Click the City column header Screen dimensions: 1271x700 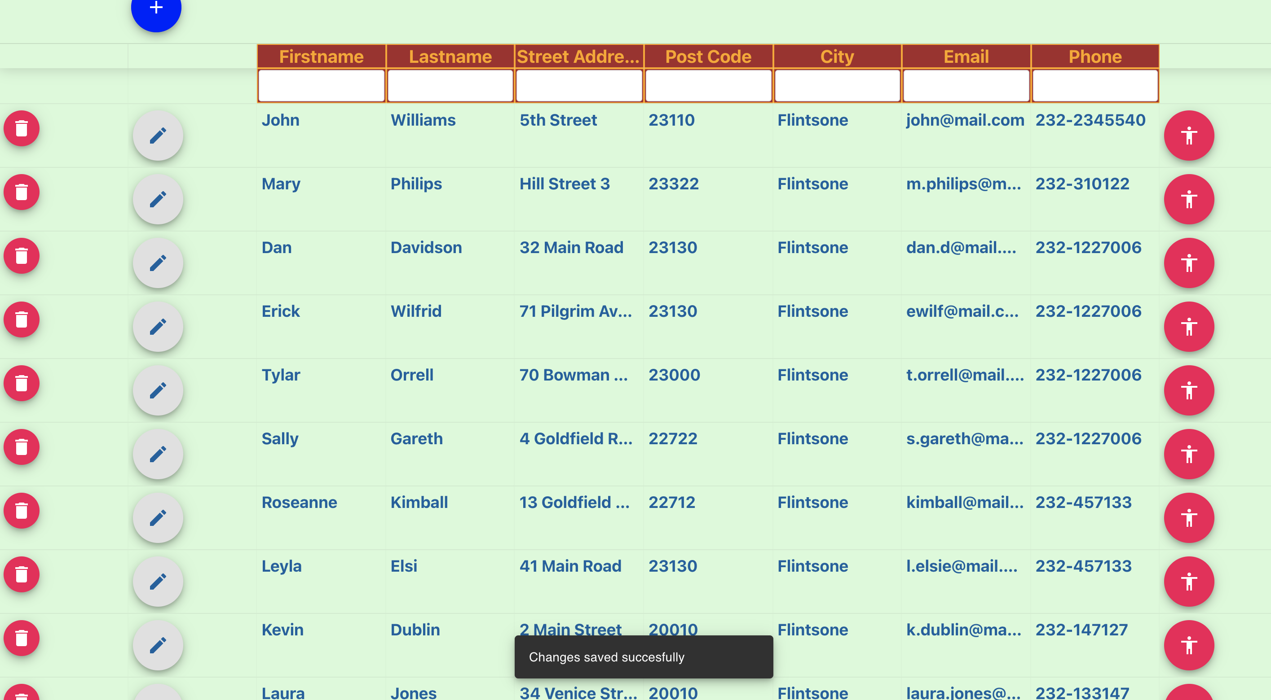[837, 57]
